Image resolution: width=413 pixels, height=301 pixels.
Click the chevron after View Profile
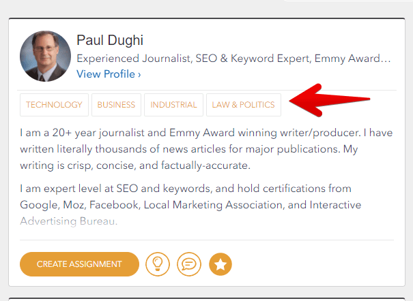(139, 74)
